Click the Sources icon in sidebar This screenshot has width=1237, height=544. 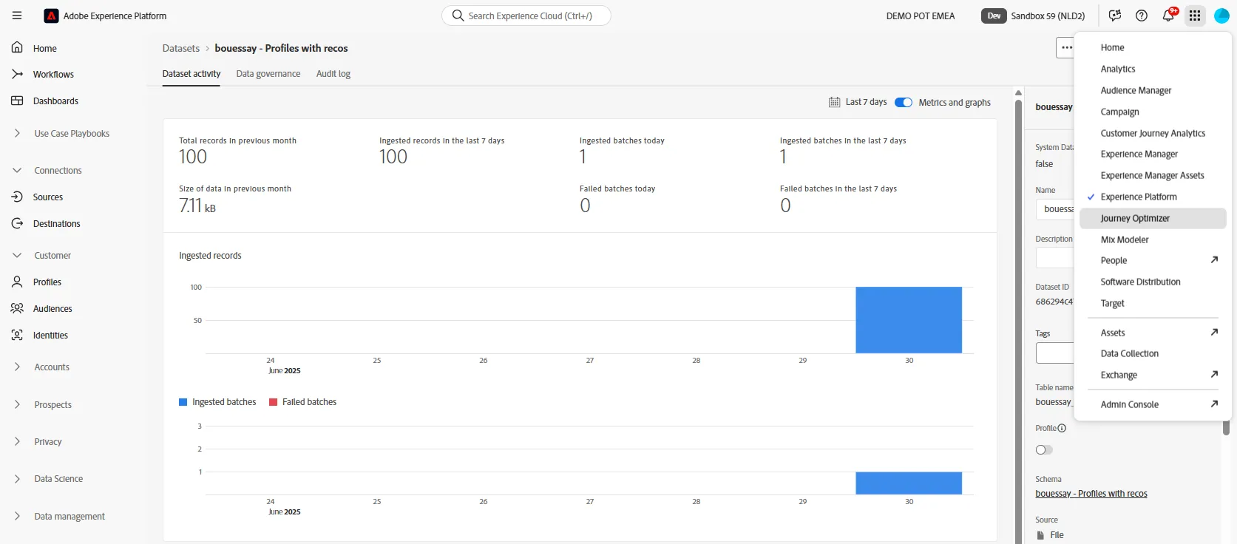(x=17, y=197)
